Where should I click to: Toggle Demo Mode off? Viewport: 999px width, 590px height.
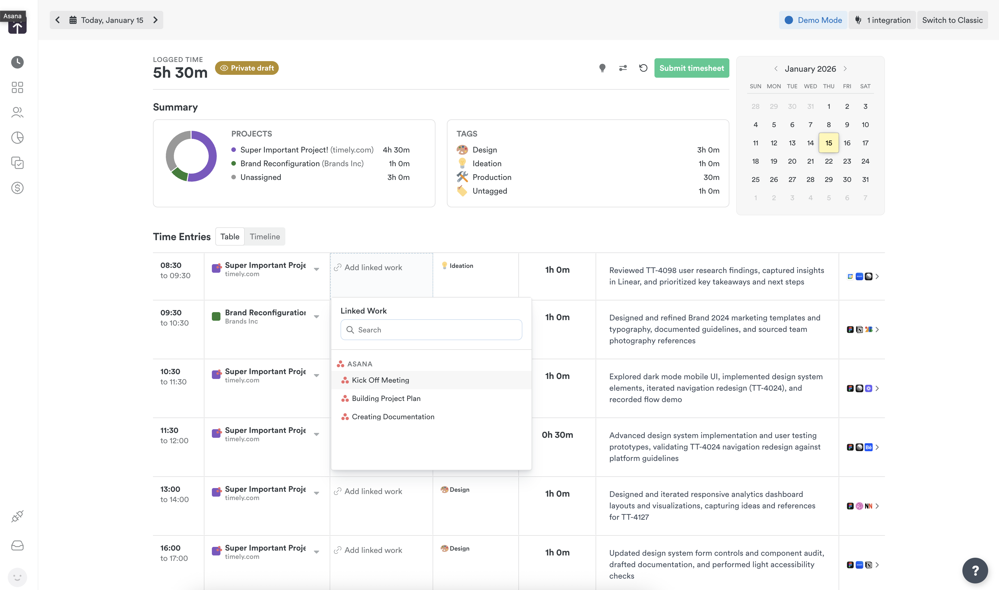pyautogui.click(x=813, y=20)
